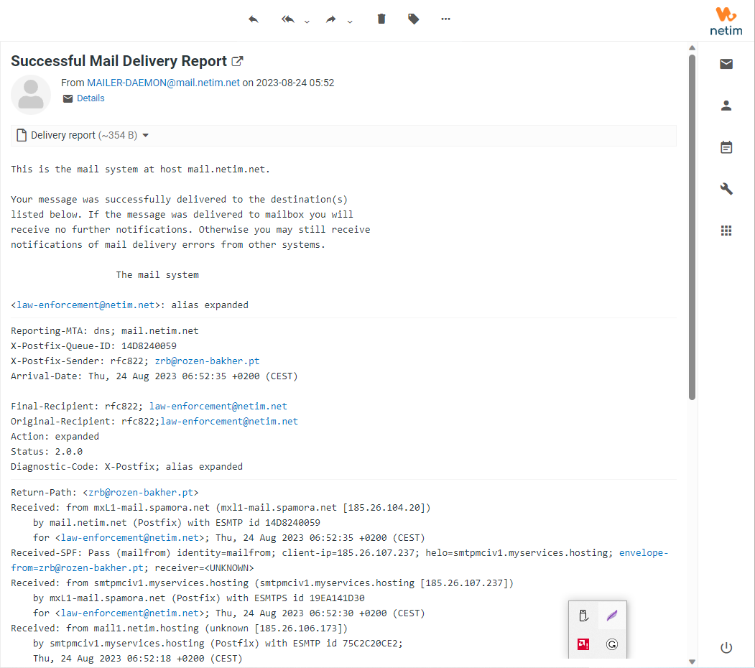Show message Details
The image size is (755, 668).
[91, 98]
